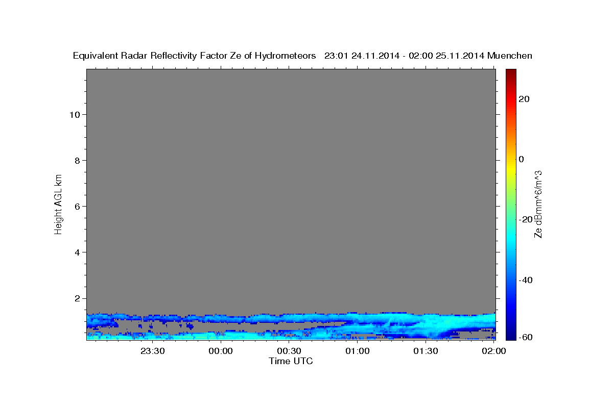The image size is (613, 408).
Task: Click the height tick label '6'
Action: pyautogui.click(x=77, y=206)
